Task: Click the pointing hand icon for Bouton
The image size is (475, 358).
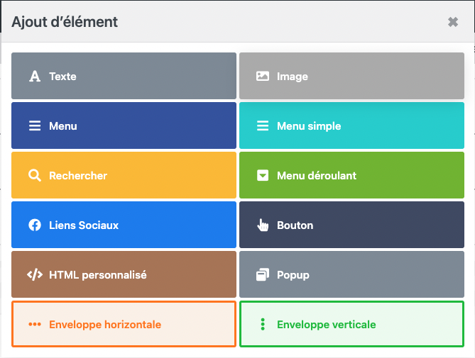Action: pyautogui.click(x=263, y=225)
